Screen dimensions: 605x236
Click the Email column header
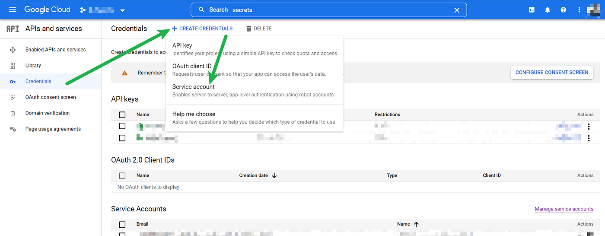point(142,224)
